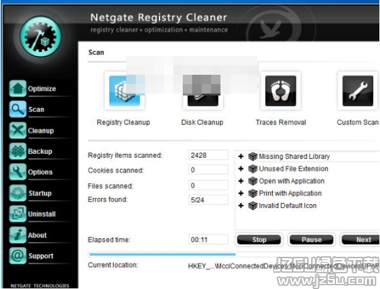Select the Traces Removal footprints icon
This screenshot has height=289, width=380.
click(x=281, y=90)
